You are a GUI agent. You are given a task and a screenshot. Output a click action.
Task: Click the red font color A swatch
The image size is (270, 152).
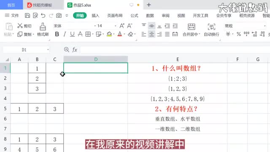pos(120,34)
